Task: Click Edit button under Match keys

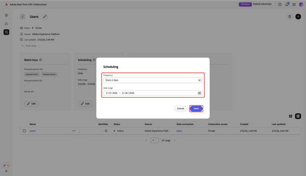Action: coord(31,104)
